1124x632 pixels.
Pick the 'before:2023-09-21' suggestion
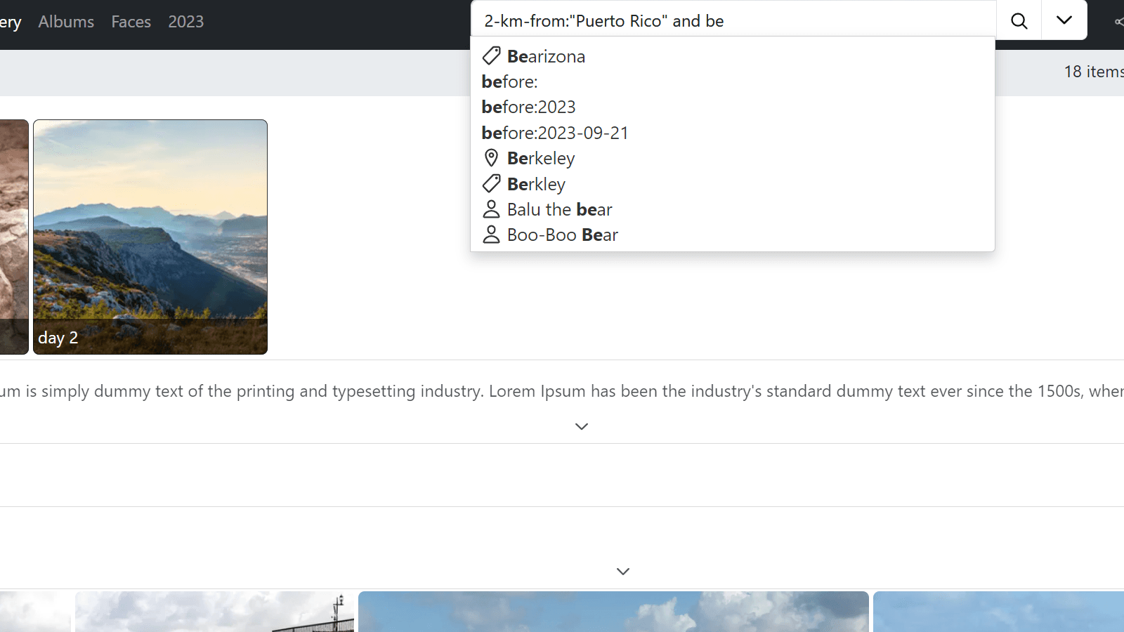555,133
